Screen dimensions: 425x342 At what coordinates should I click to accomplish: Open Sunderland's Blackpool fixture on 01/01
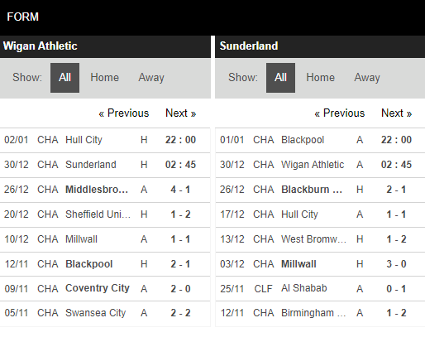320,140
